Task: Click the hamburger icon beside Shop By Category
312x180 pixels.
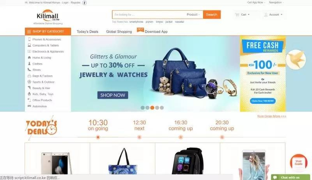Action: 29,32
